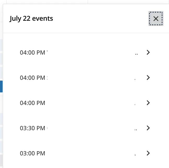
Task: Select the first 04:00 PM event time
Action: (32, 52)
